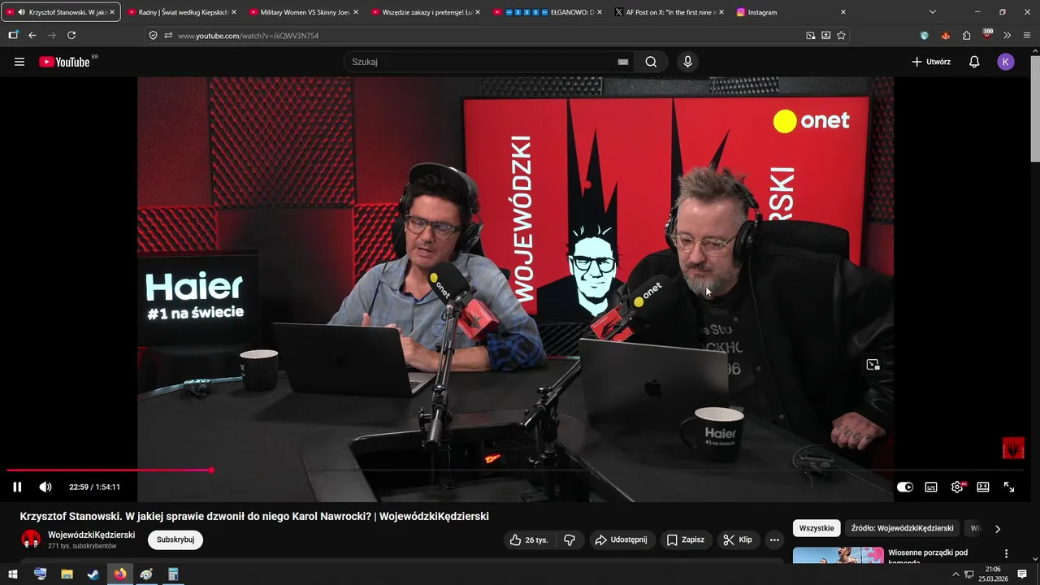1040x585 pixels.
Task: Click the progress bar scrubber handle
Action: [x=211, y=470]
